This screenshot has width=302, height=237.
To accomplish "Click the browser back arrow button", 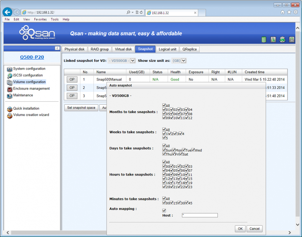I will tap(7, 12).
